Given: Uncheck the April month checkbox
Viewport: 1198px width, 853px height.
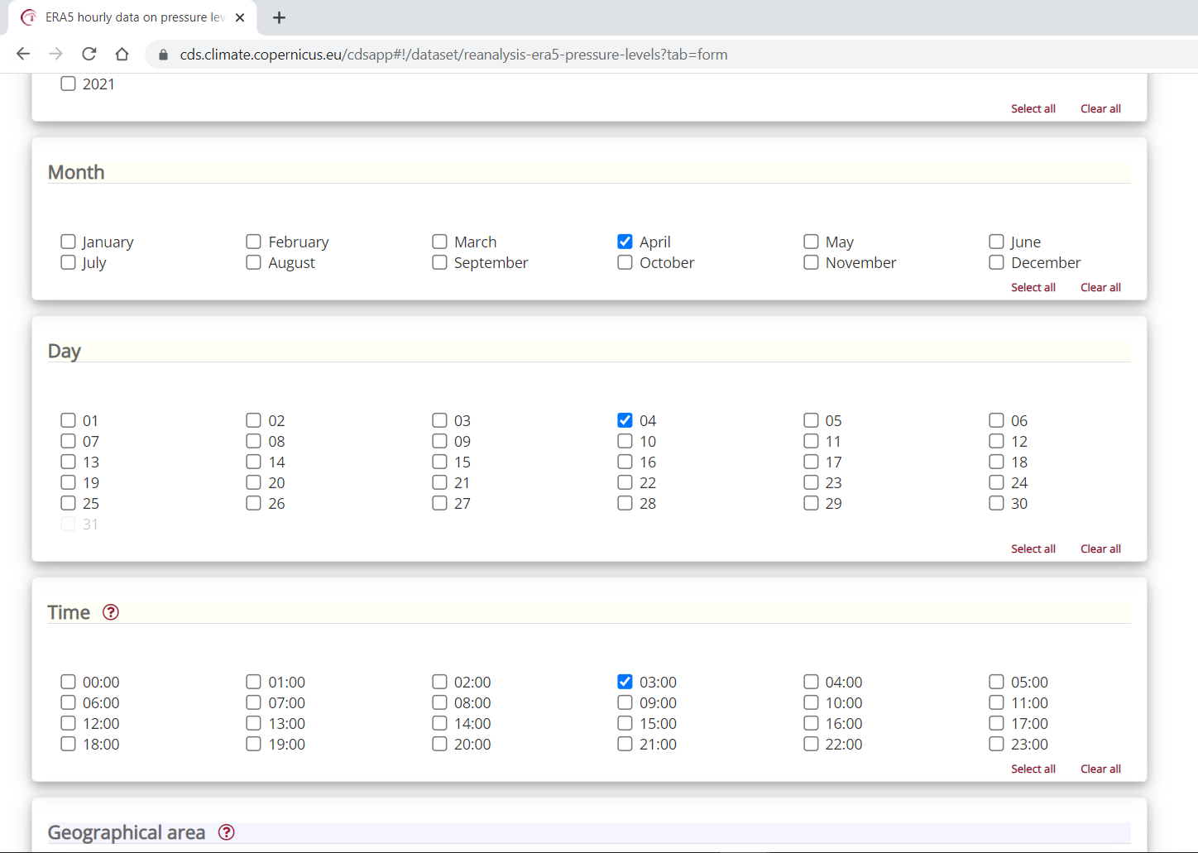Looking at the screenshot, I should 625,242.
